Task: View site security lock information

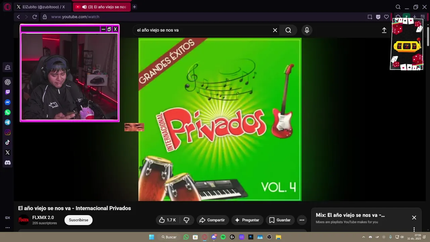Action: click(45, 17)
